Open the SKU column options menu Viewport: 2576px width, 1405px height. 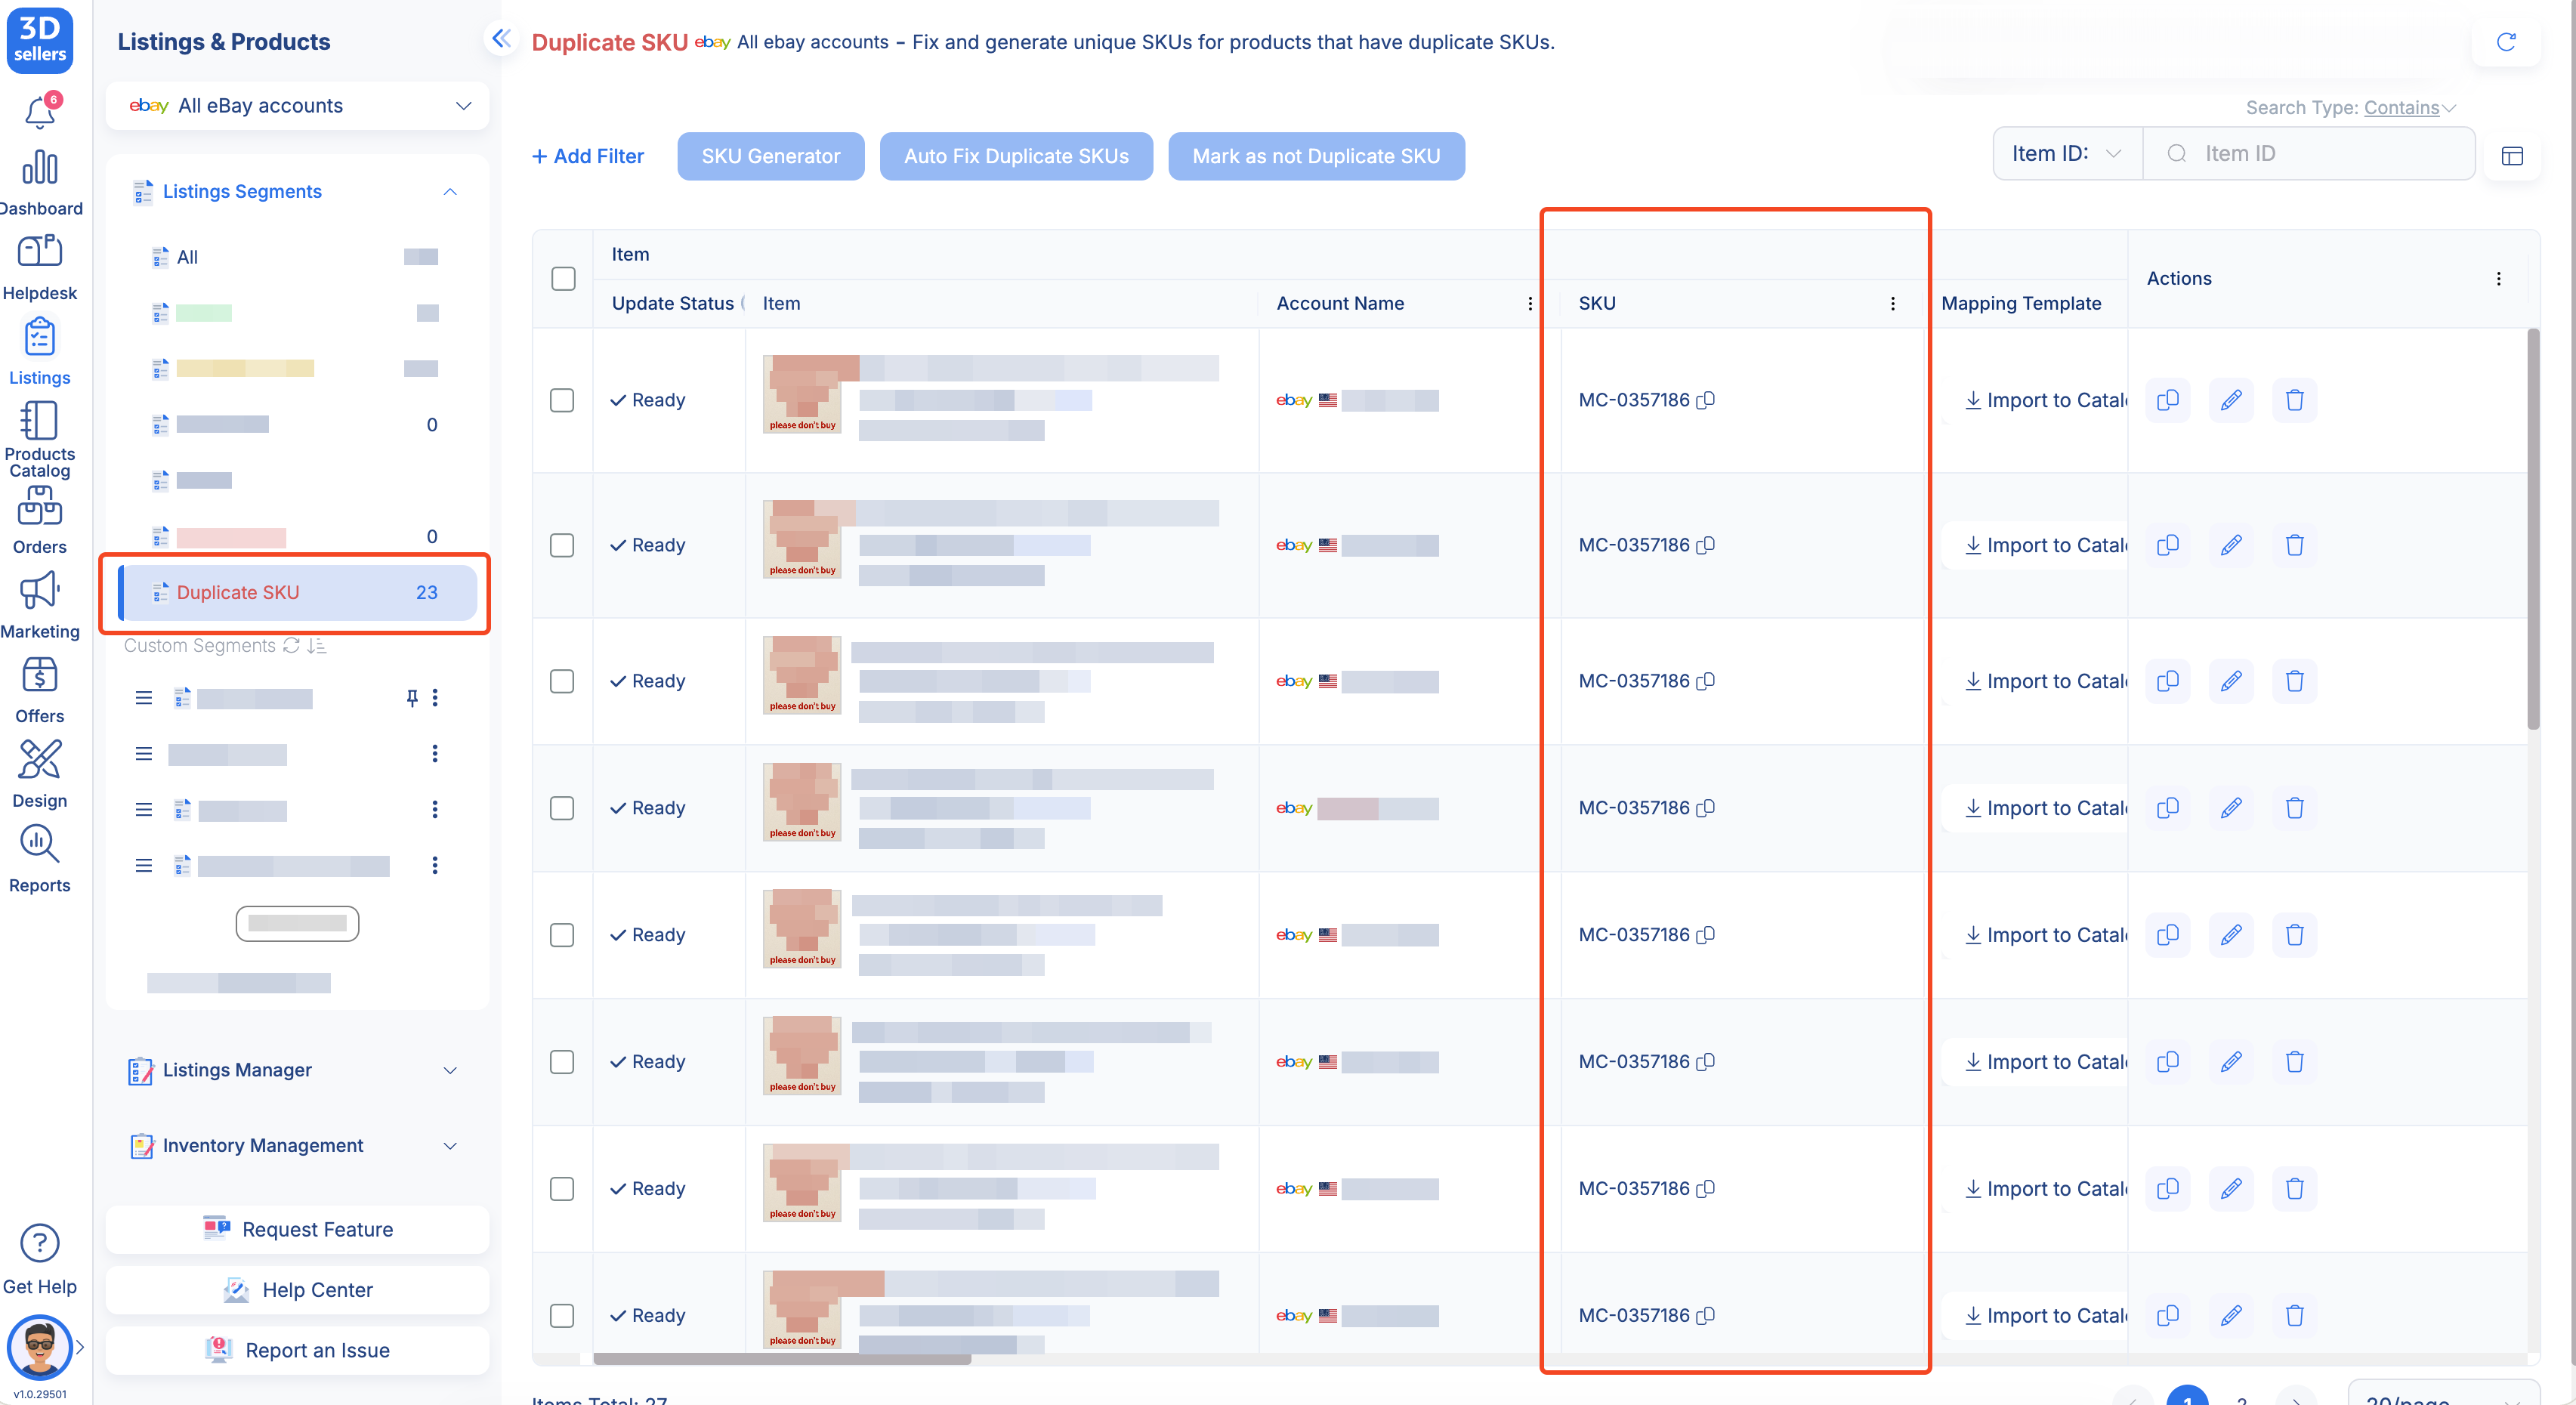point(1892,303)
